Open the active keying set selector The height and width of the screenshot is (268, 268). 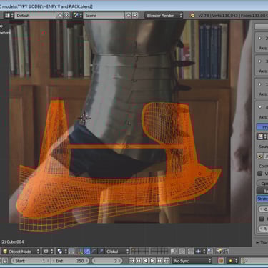click(232, 261)
